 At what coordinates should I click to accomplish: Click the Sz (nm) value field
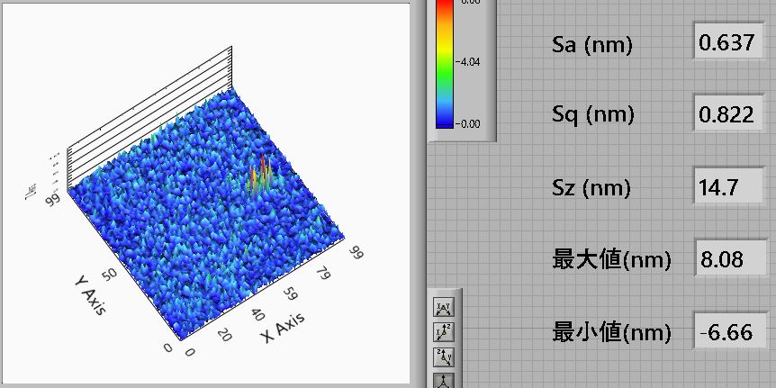click(x=726, y=187)
